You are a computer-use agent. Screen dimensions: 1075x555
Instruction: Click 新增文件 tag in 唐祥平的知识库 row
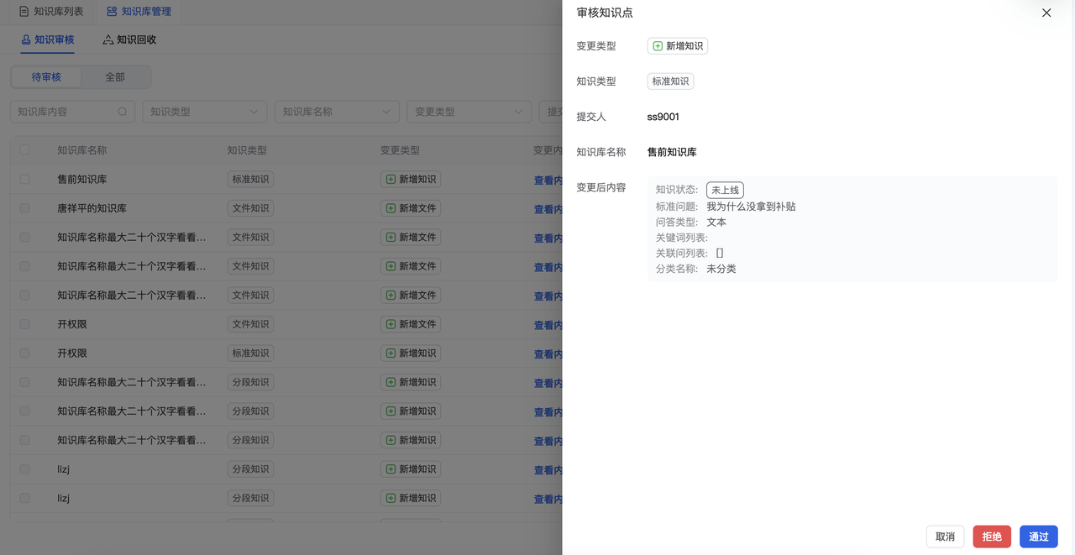[411, 208]
